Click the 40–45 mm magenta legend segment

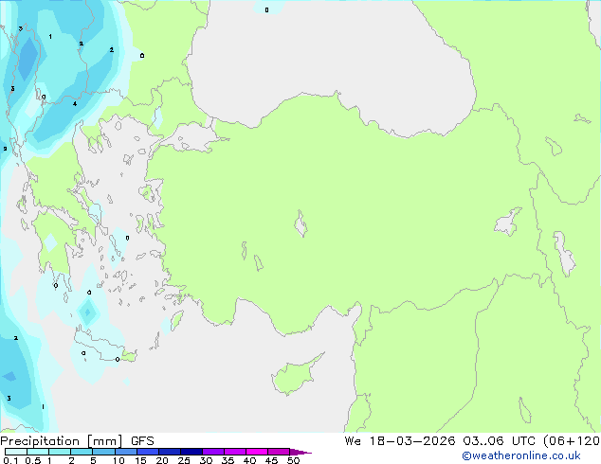pyautogui.click(x=257, y=452)
